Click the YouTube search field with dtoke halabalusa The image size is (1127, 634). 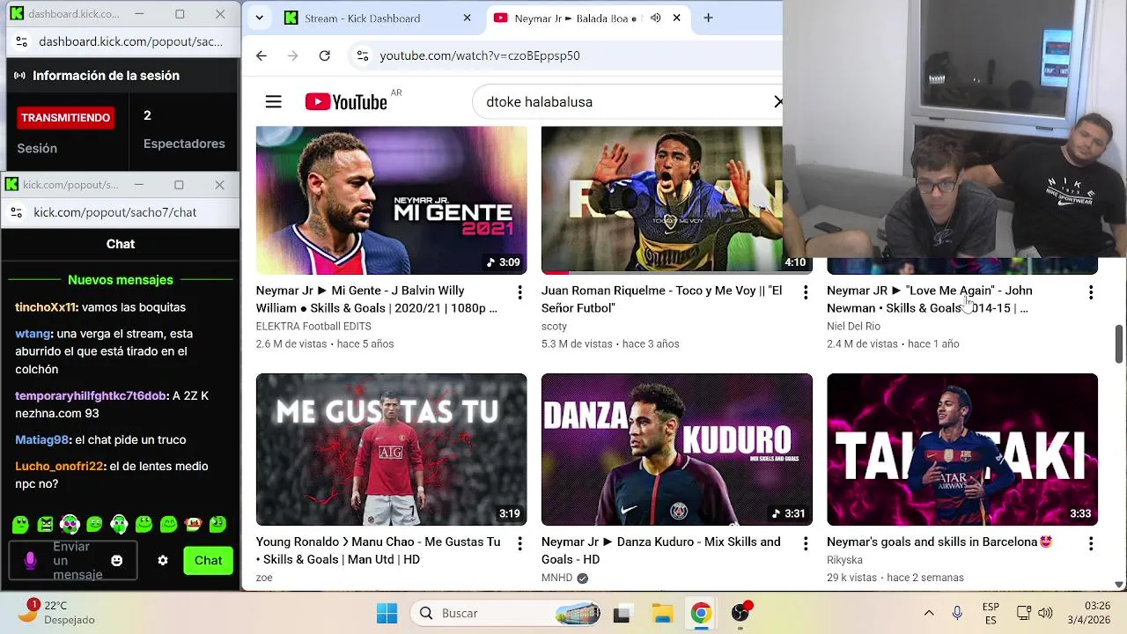tap(625, 102)
